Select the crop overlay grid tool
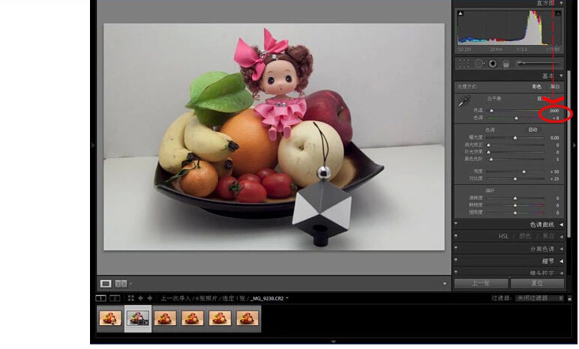The image size is (579, 349). (x=463, y=64)
